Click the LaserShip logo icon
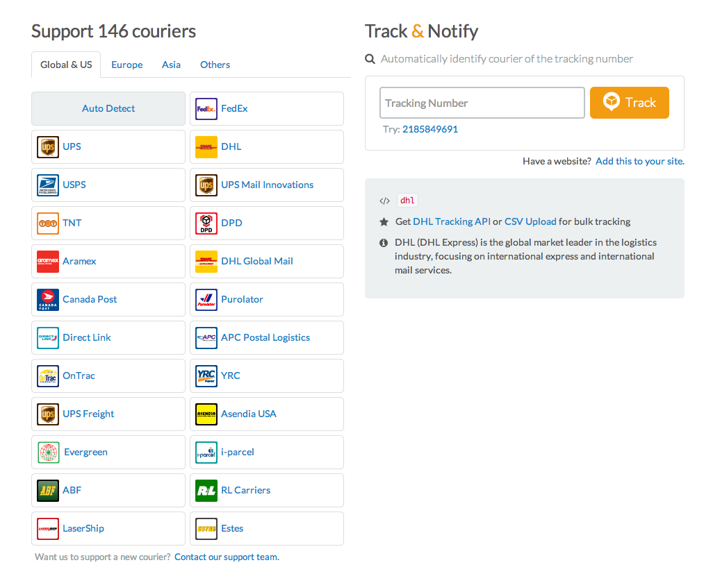Image resolution: width=704 pixels, height=574 pixels. point(47,527)
